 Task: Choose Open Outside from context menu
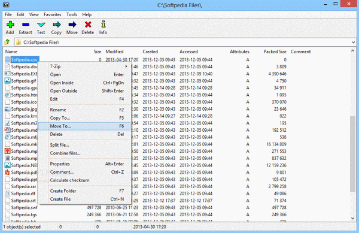tap(84, 91)
